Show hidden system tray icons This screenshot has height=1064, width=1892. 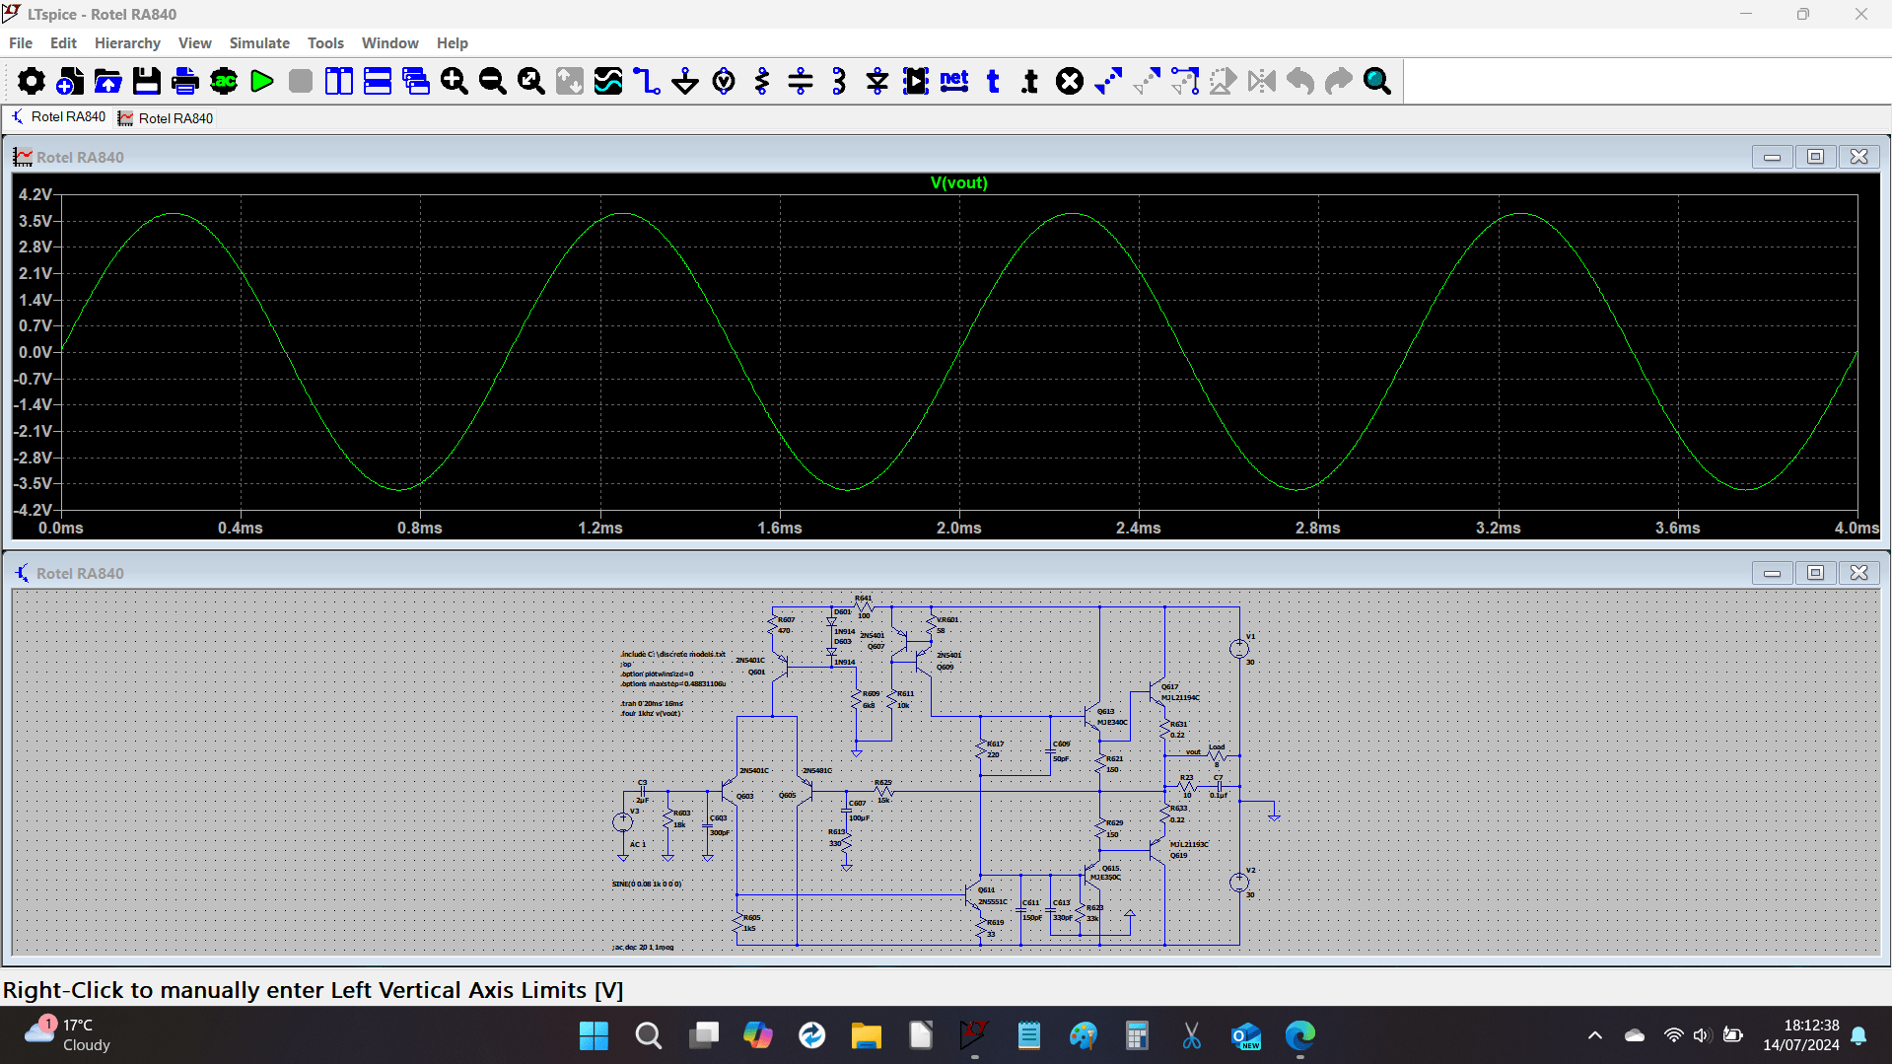[1594, 1035]
